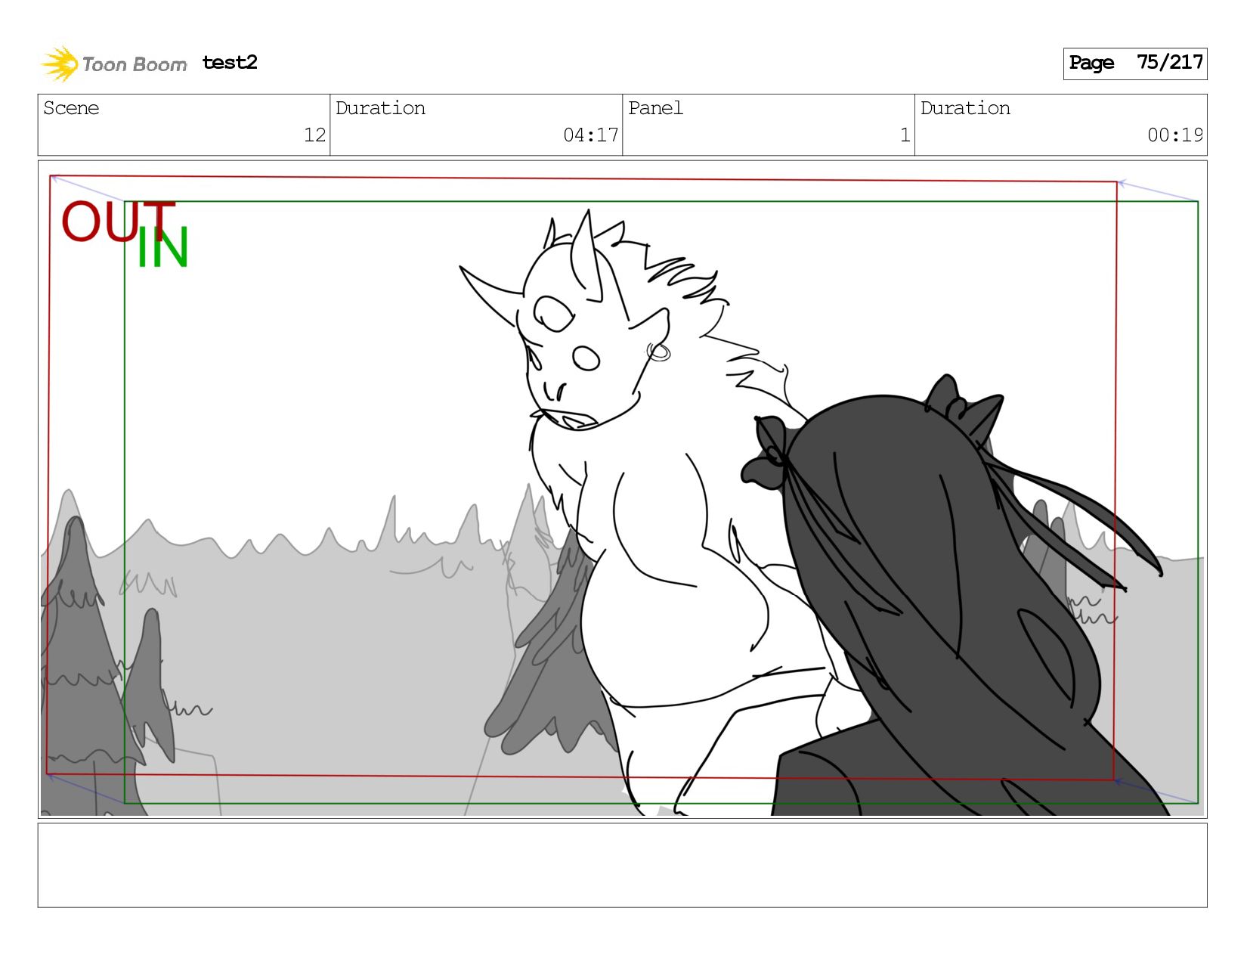This screenshot has width=1247, height=964.
Task: Click the project title 'test2'
Action: [x=230, y=63]
